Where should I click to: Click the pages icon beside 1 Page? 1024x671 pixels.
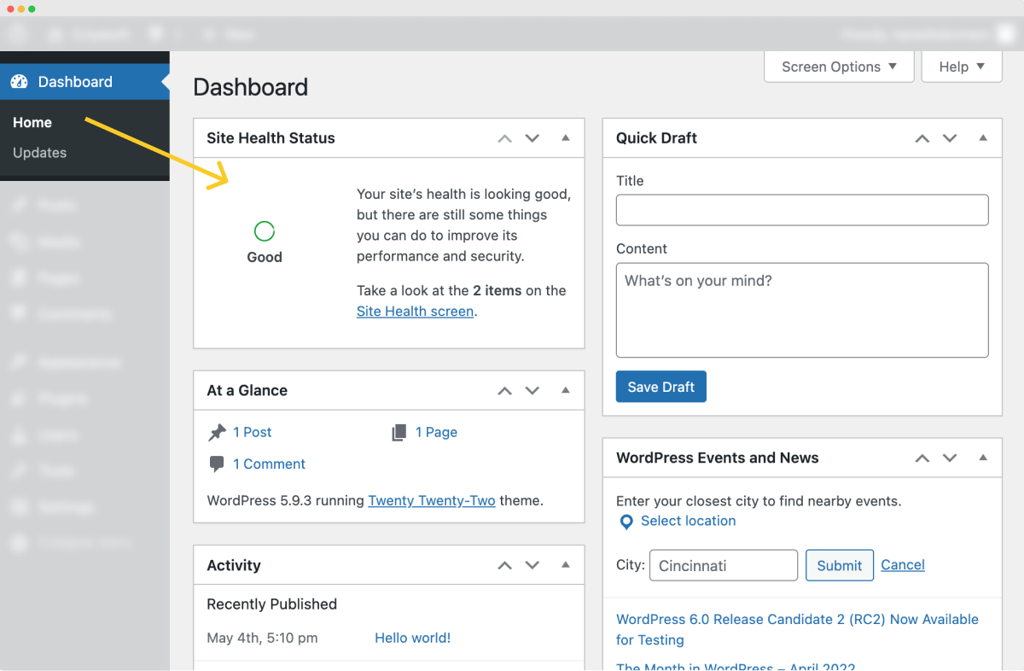tap(399, 433)
